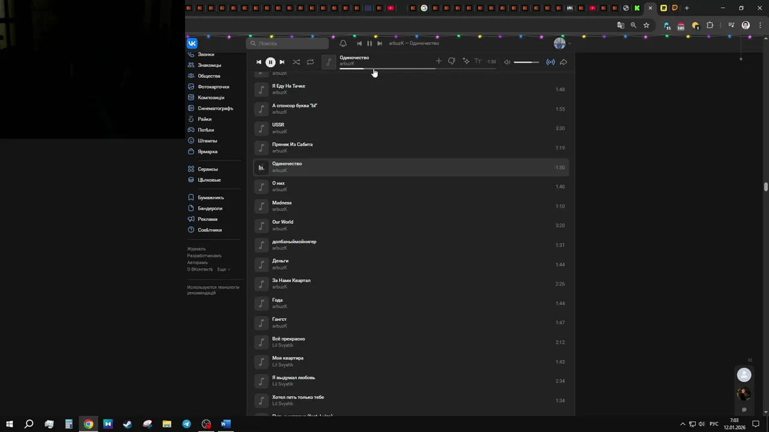This screenshot has width=769, height=432.
Task: Open Бумажникъ in the sidebar
Action: (x=210, y=197)
